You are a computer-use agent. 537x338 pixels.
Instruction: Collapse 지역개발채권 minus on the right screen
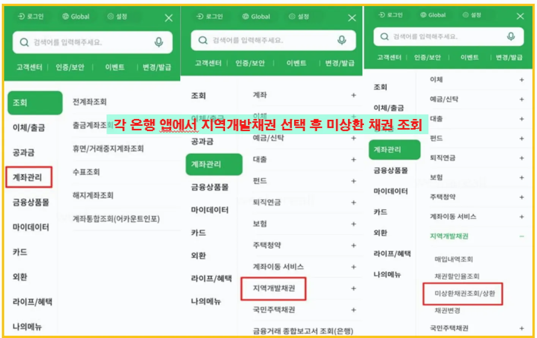click(522, 236)
